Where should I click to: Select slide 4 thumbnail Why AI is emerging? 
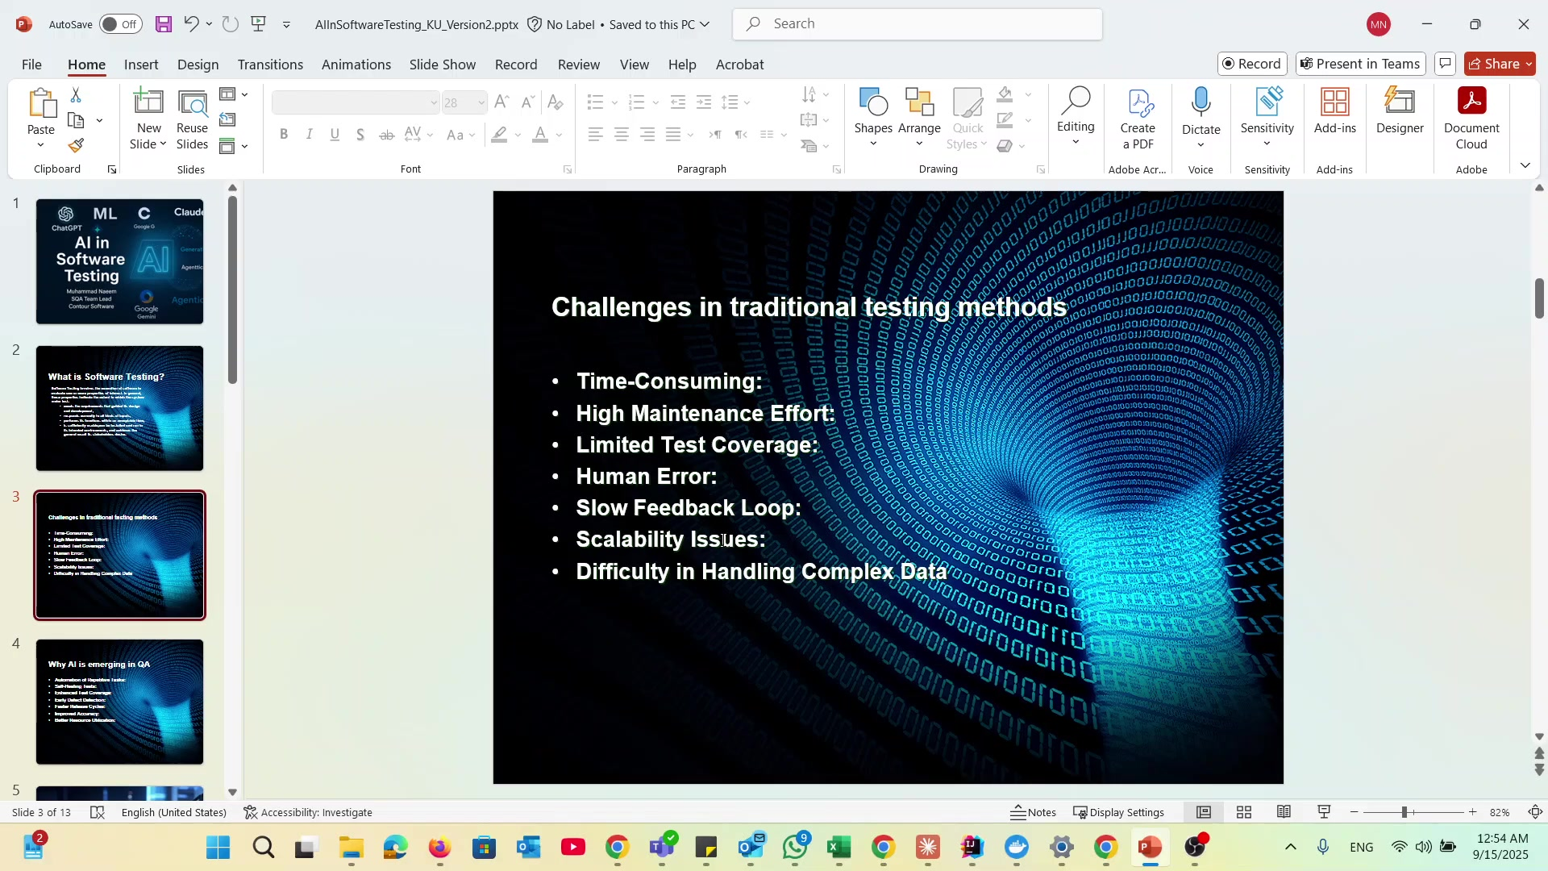[x=119, y=702]
